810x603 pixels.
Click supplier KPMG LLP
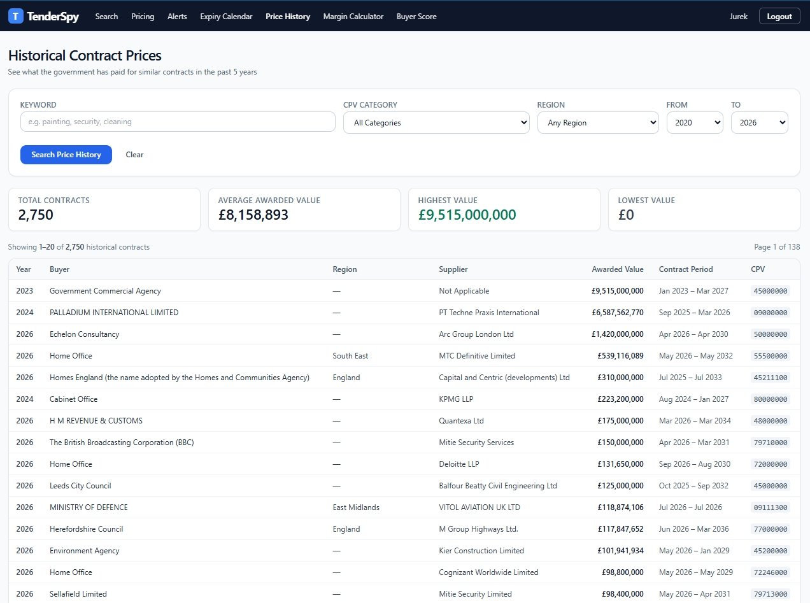(x=456, y=399)
